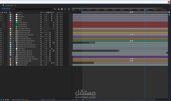This screenshot has width=171, height=101.
Task: Hide the arc thunder human layer eye
Action: (x=1, y=39)
